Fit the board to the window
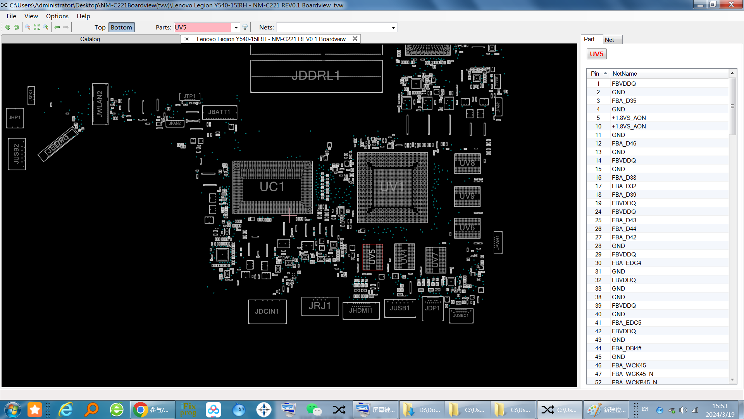This screenshot has width=744, height=419. click(37, 27)
